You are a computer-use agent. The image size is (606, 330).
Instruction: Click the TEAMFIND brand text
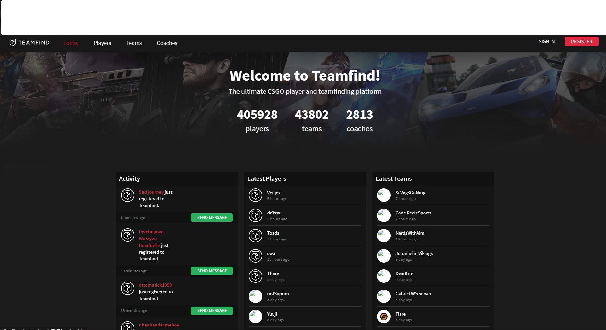tap(34, 43)
